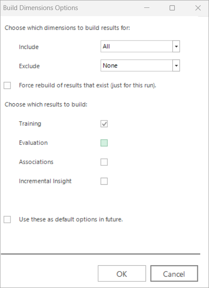Expand the Exclude dropdown arrow
The image size is (209, 288).
176,66
